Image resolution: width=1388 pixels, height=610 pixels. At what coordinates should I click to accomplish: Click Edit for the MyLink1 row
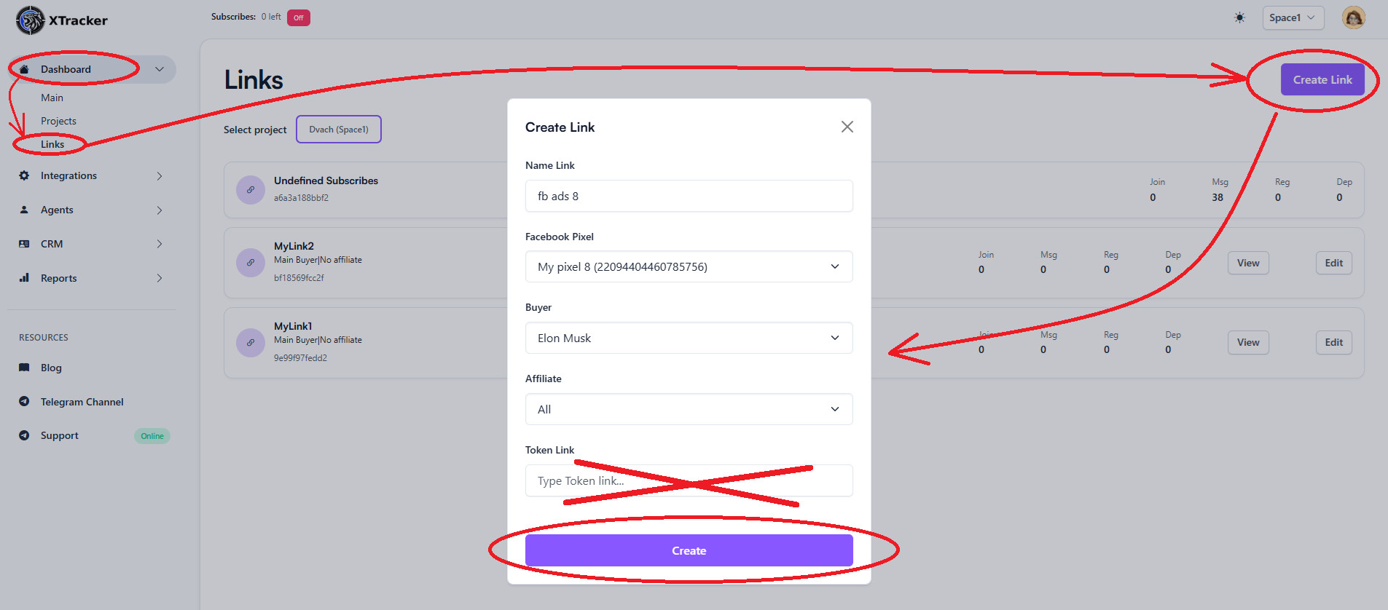pyautogui.click(x=1333, y=342)
